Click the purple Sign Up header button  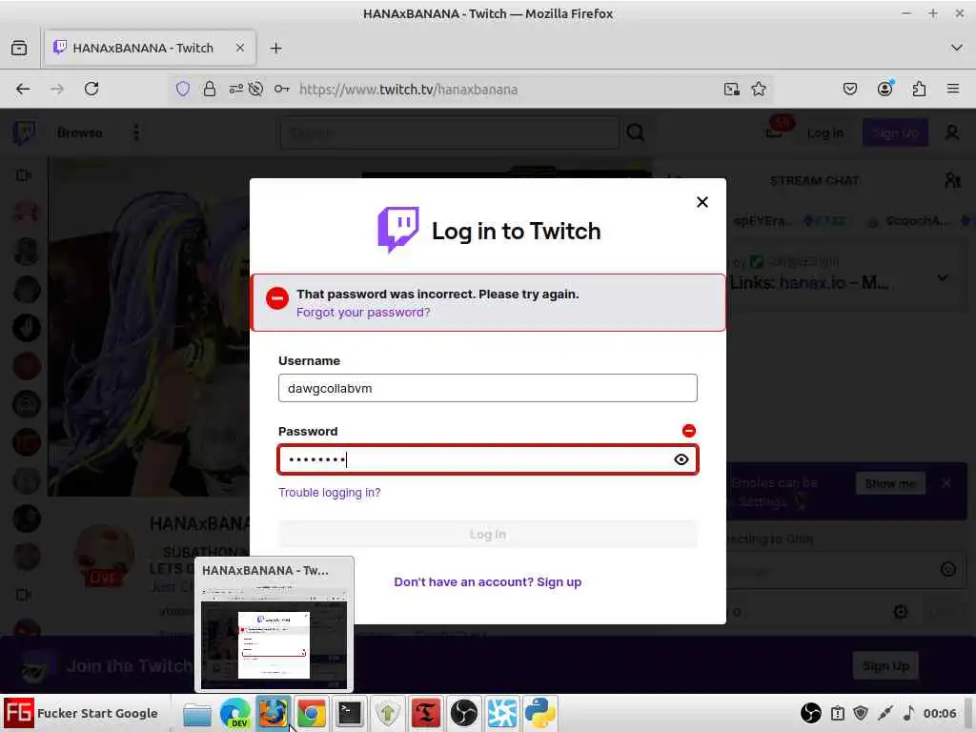coord(895,132)
